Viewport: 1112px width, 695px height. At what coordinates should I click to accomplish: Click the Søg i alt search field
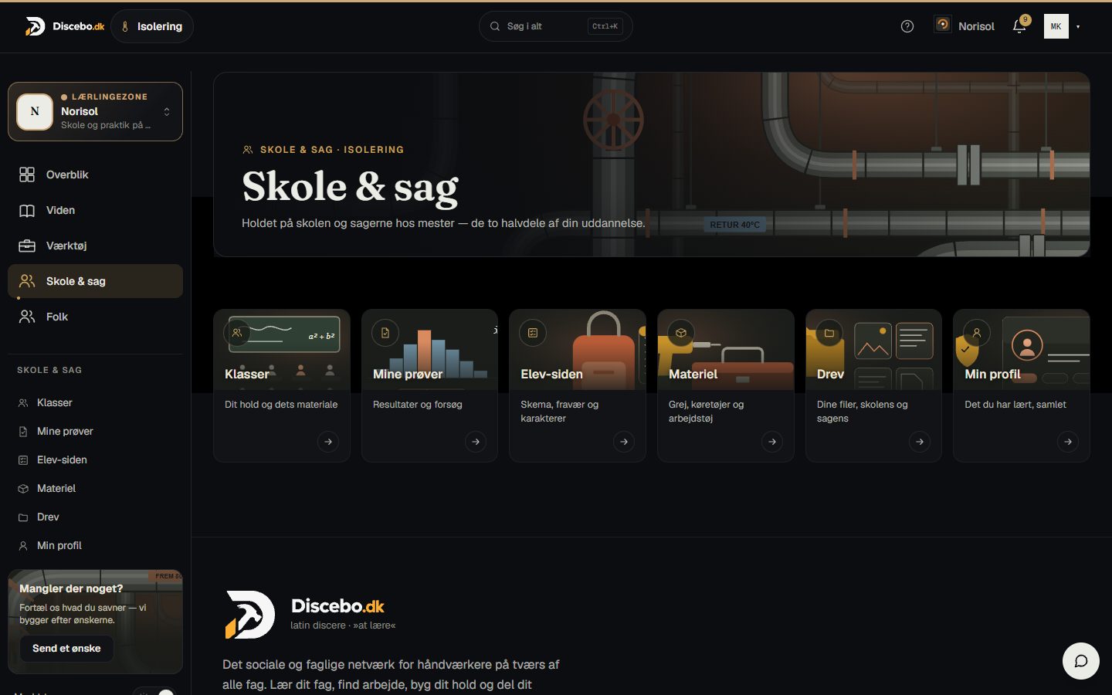(556, 26)
